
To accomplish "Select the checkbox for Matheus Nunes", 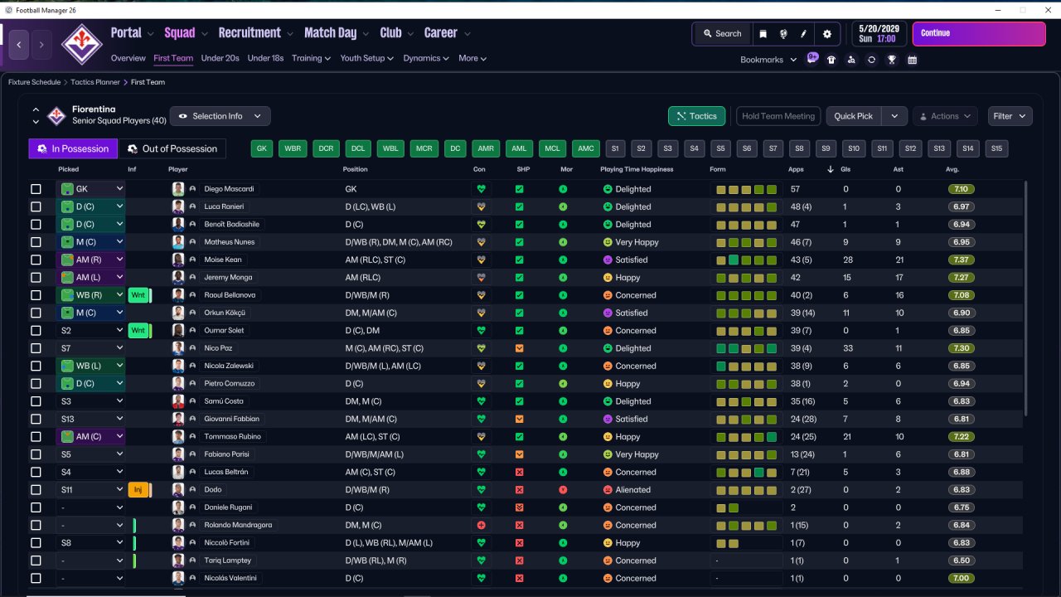I will (x=36, y=242).
